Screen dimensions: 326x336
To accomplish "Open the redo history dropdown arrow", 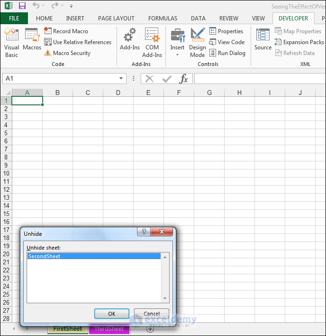I will pos(62,6).
